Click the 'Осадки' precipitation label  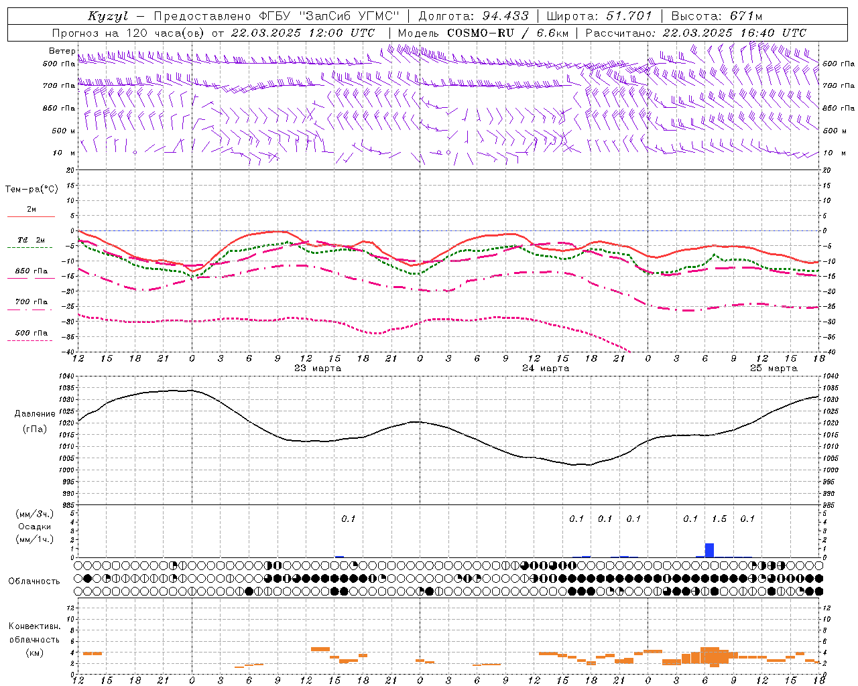[x=34, y=527]
